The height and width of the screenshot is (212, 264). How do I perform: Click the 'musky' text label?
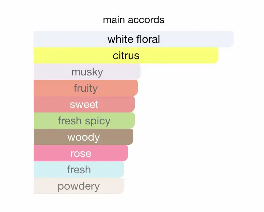(x=87, y=72)
